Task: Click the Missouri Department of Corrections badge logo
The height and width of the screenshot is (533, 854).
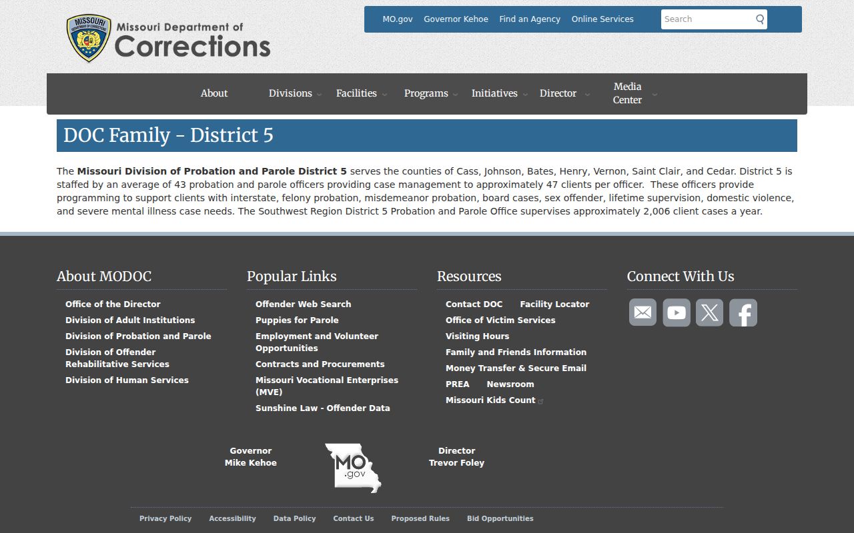Action: coord(89,39)
